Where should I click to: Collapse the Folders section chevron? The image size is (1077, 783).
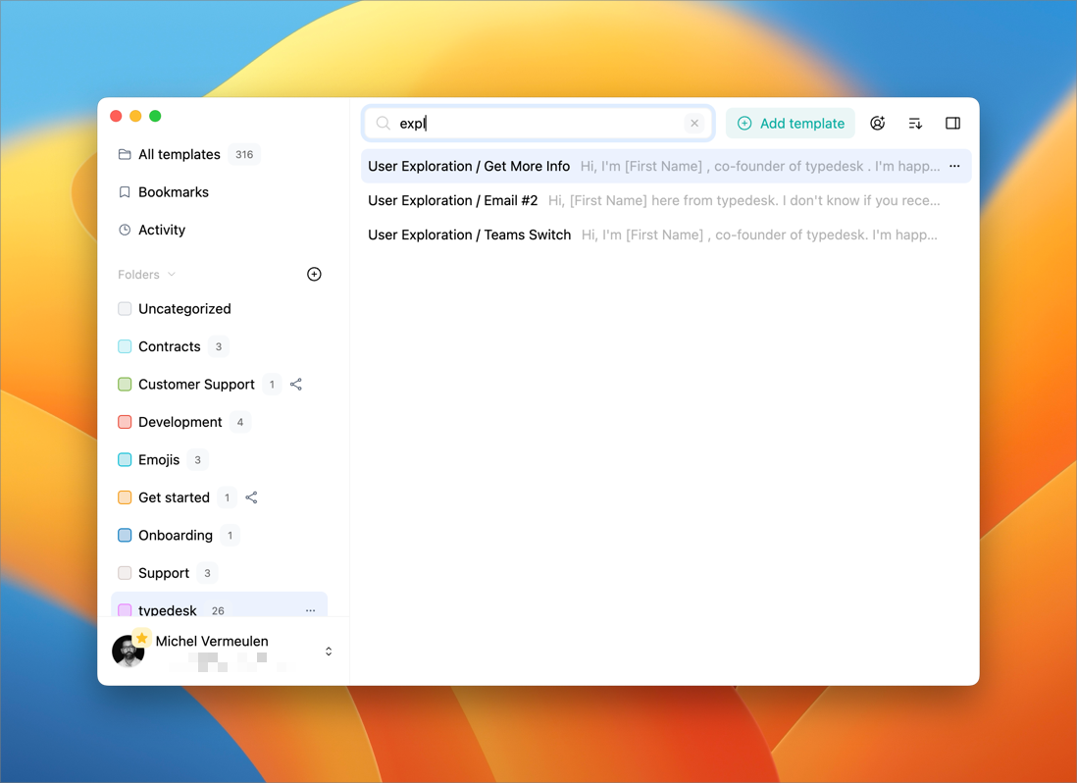point(172,275)
